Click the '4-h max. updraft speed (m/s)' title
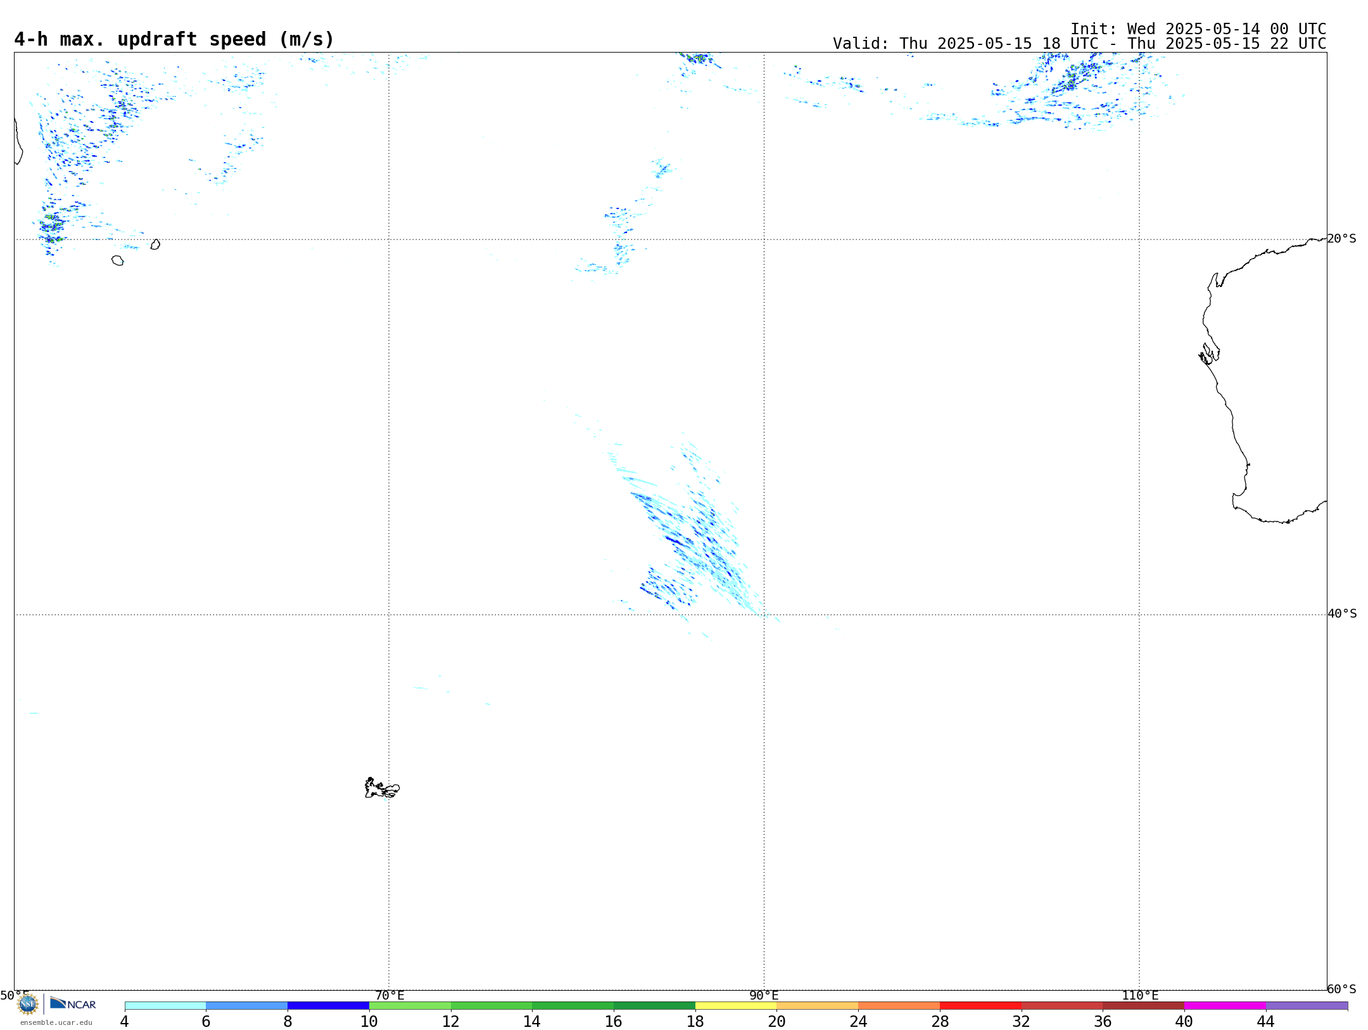 point(174,39)
